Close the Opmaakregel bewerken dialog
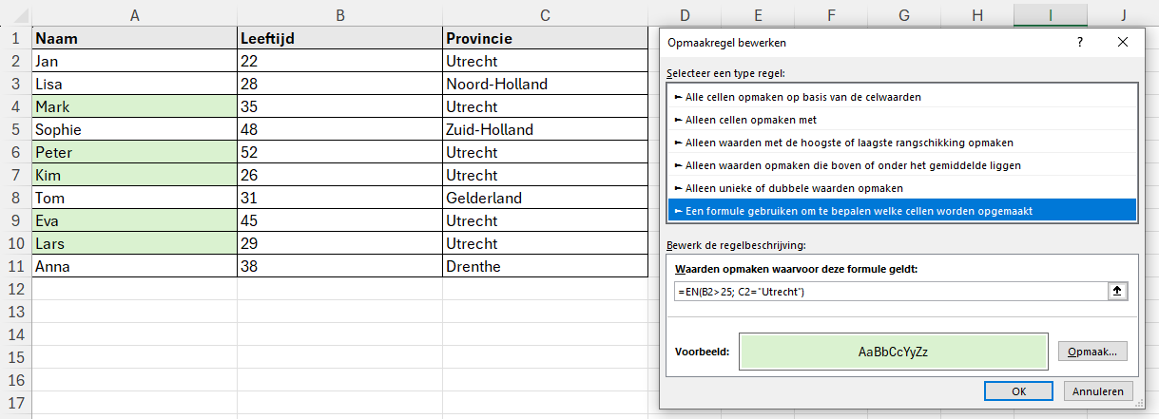 tap(1123, 43)
